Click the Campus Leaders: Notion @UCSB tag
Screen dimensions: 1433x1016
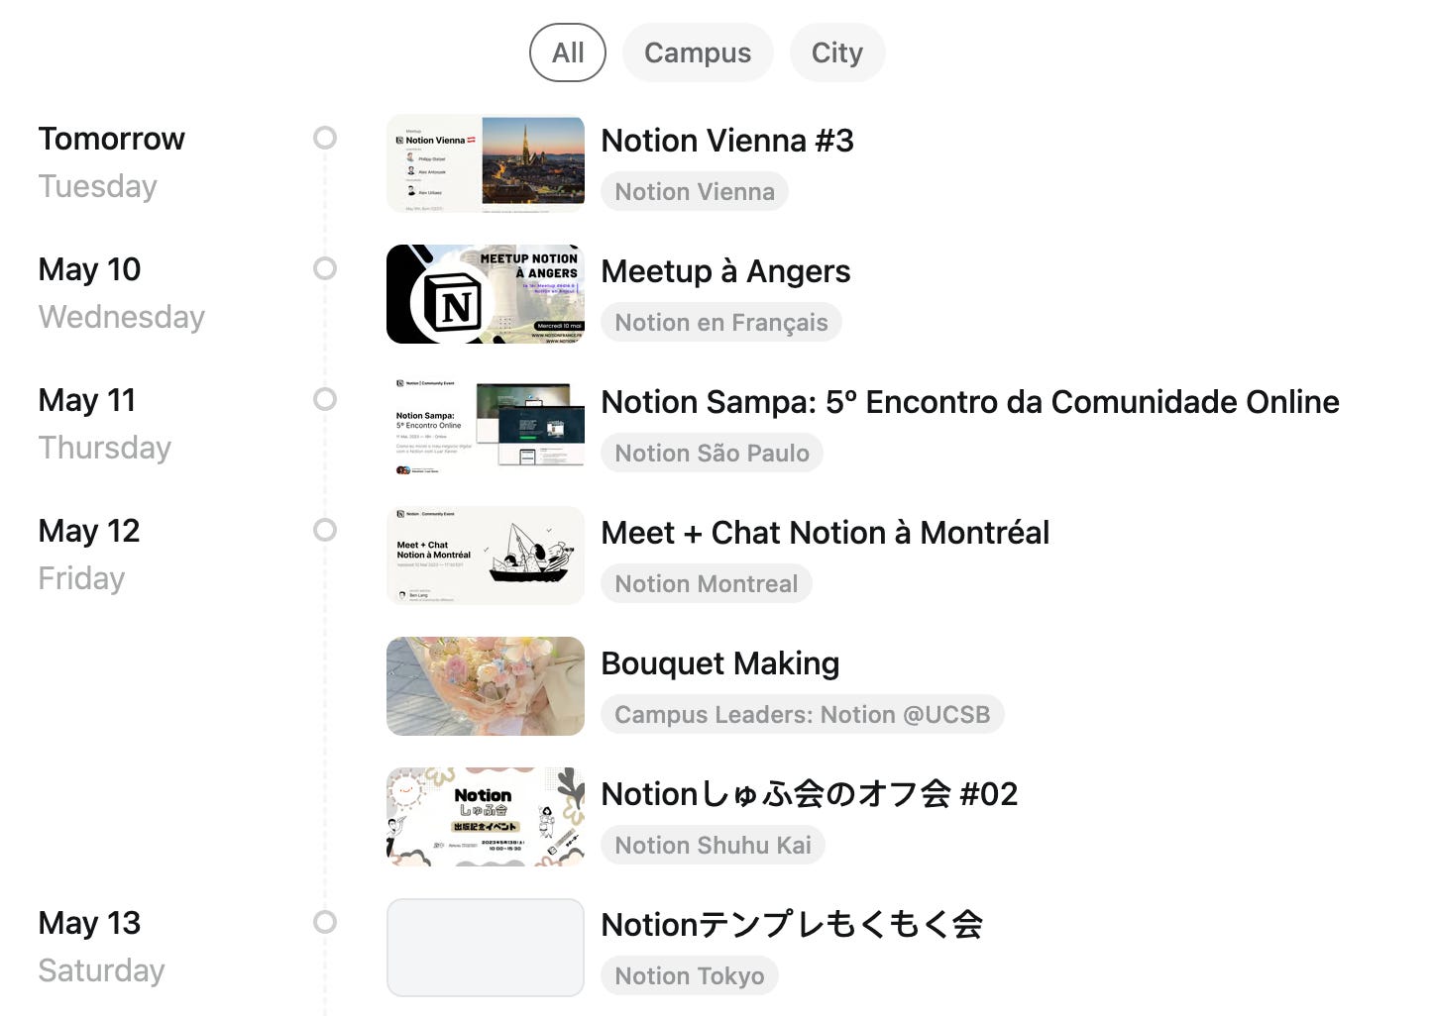(802, 714)
